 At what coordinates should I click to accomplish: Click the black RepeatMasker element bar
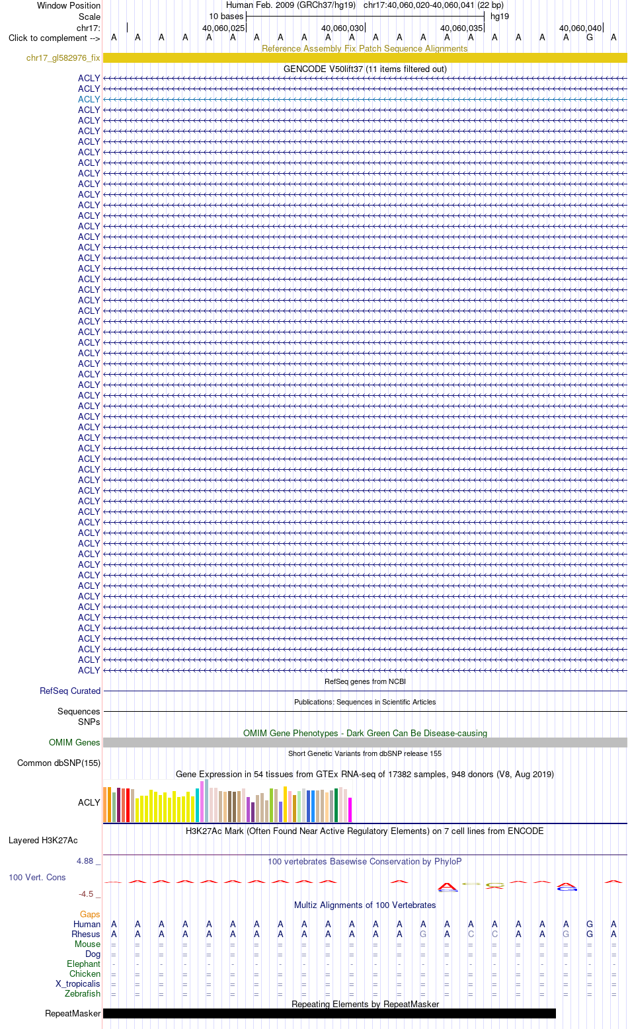[329, 1013]
